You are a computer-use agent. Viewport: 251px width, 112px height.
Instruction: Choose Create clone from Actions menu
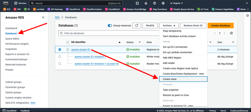point(183,79)
